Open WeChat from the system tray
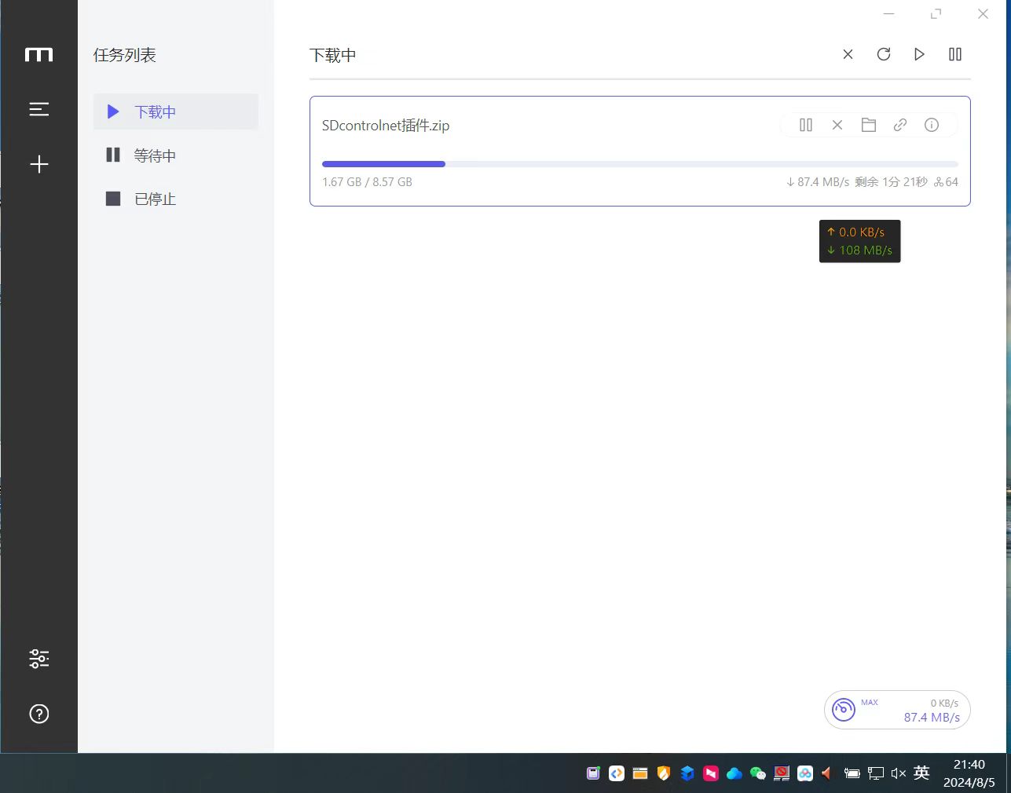Viewport: 1011px width, 793px height. point(758,773)
